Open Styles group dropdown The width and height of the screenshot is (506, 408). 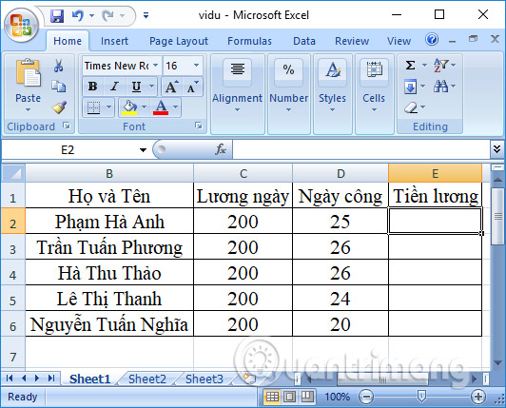tap(332, 110)
